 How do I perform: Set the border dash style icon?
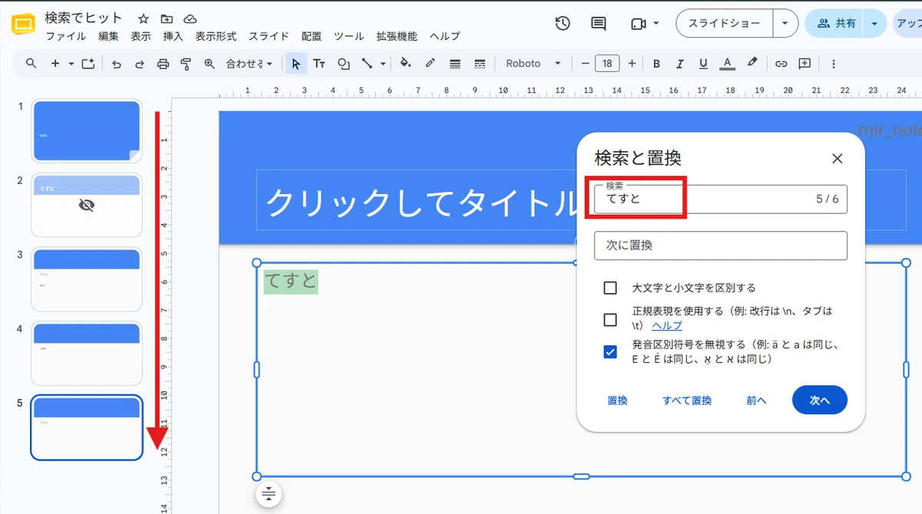[x=480, y=64]
